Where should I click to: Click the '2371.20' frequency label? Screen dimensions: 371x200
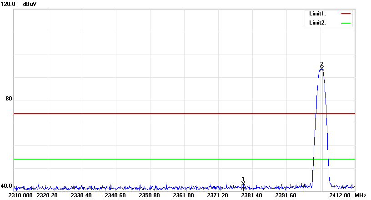click(x=217, y=195)
